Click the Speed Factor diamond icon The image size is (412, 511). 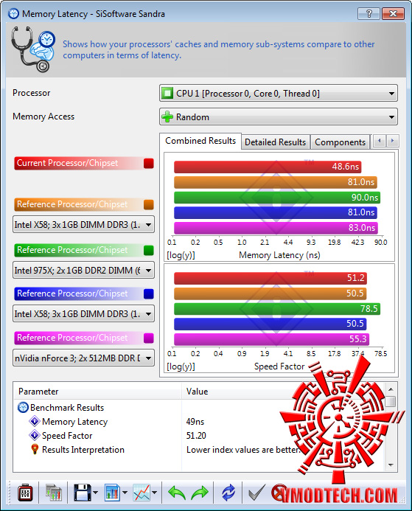point(35,435)
